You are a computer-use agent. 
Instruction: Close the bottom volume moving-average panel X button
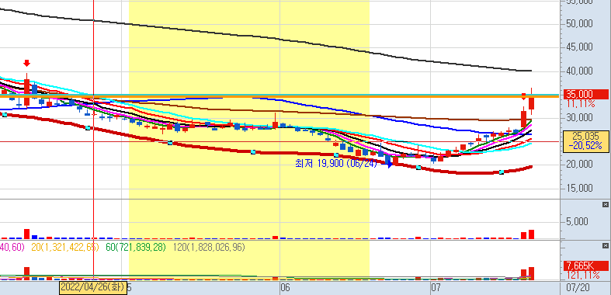[605, 245]
